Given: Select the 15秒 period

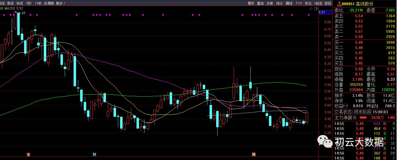Looking at the screenshot, I should [x=38, y=3].
